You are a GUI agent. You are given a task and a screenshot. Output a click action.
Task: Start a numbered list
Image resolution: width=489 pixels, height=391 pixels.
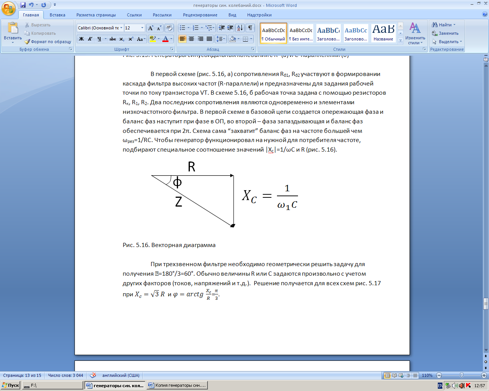click(x=196, y=28)
